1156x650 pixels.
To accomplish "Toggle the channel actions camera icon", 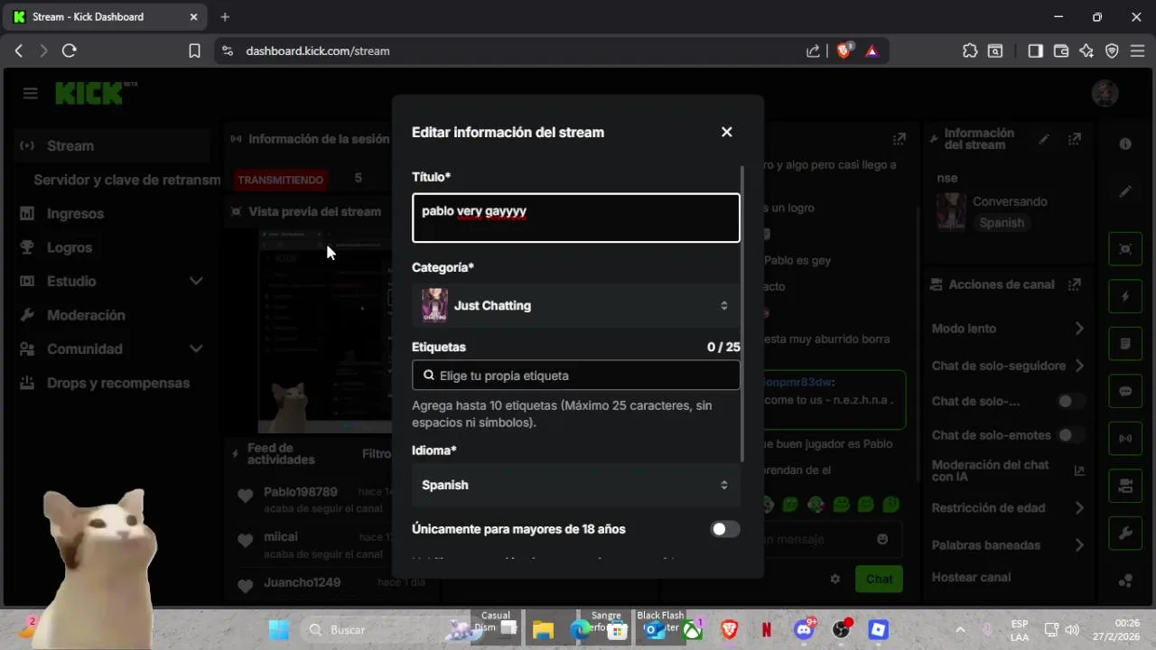I will pos(1125,486).
